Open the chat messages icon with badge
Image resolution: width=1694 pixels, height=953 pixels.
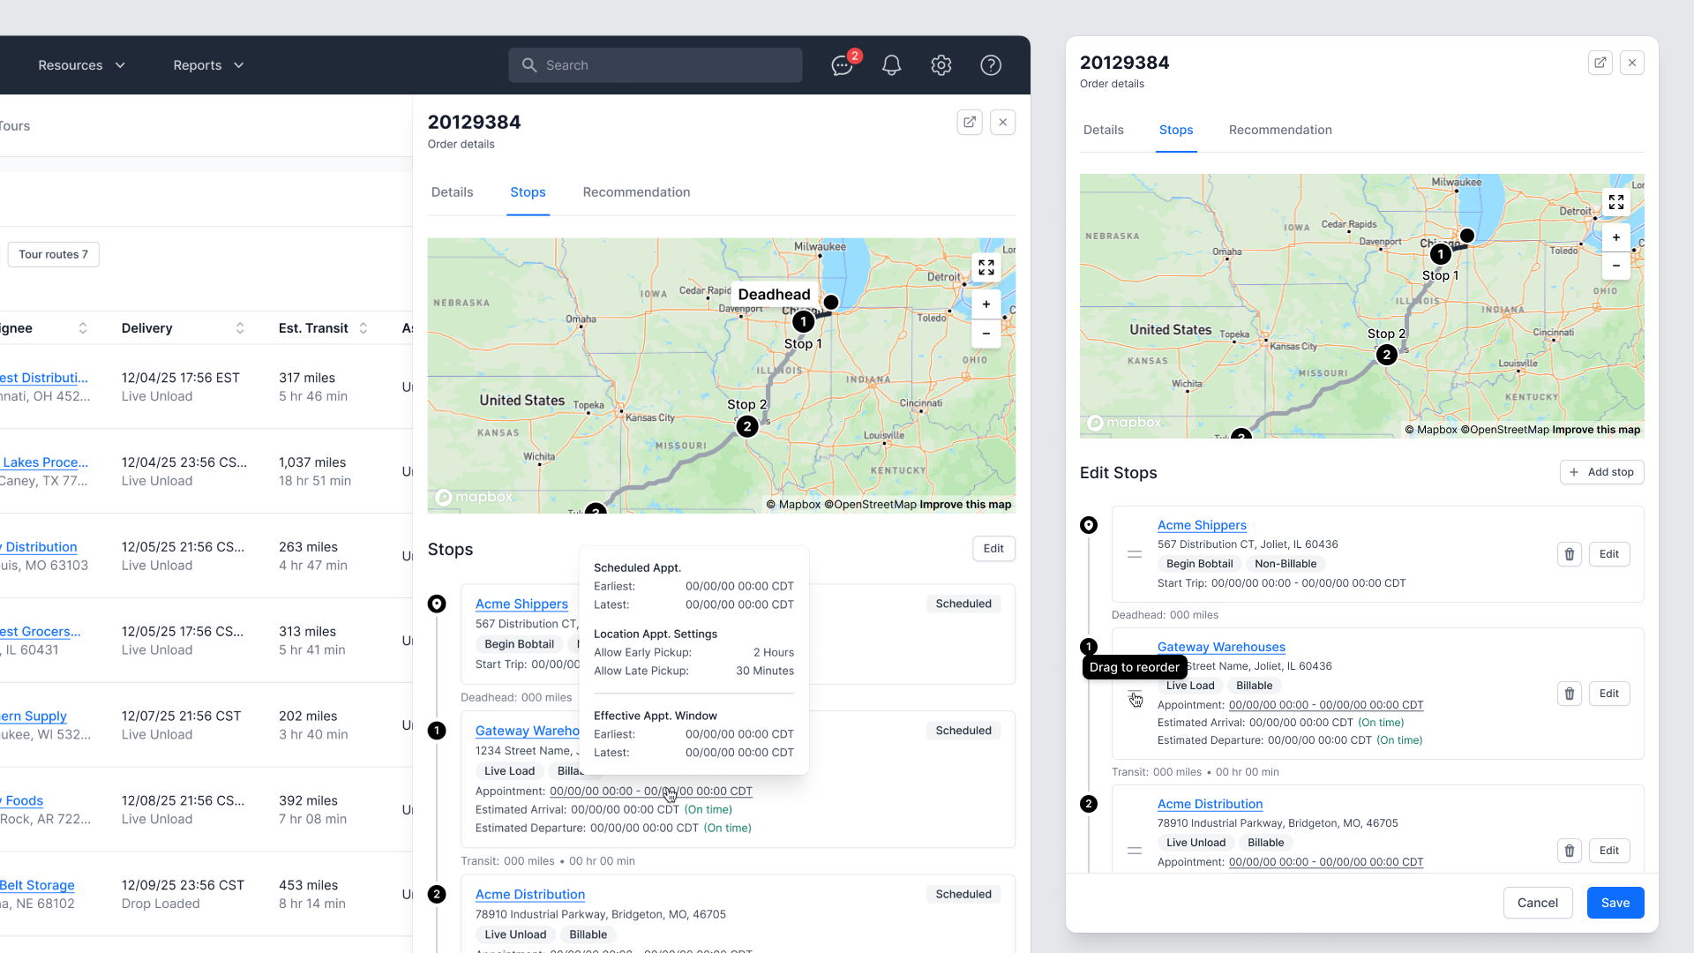[x=842, y=65]
